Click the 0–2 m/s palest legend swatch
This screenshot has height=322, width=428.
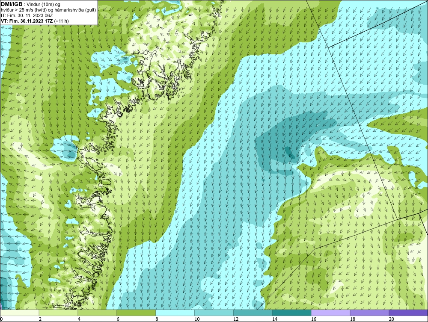click(x=20, y=313)
